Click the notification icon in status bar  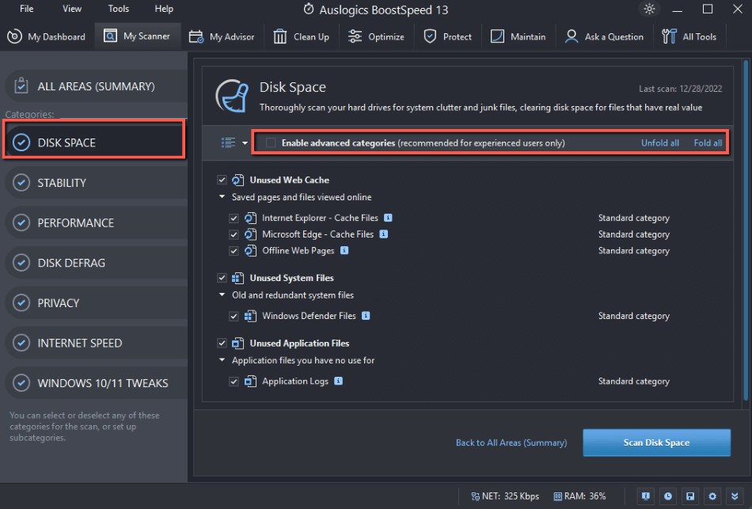646,496
